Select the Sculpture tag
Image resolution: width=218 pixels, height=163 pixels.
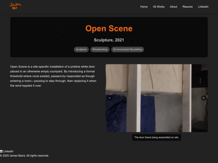tap(81, 50)
